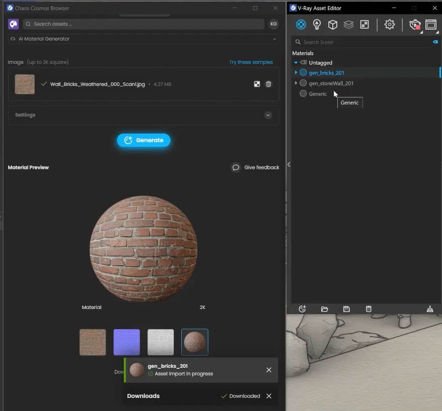Click the Generate button
This screenshot has width=442, height=411.
pyautogui.click(x=143, y=140)
